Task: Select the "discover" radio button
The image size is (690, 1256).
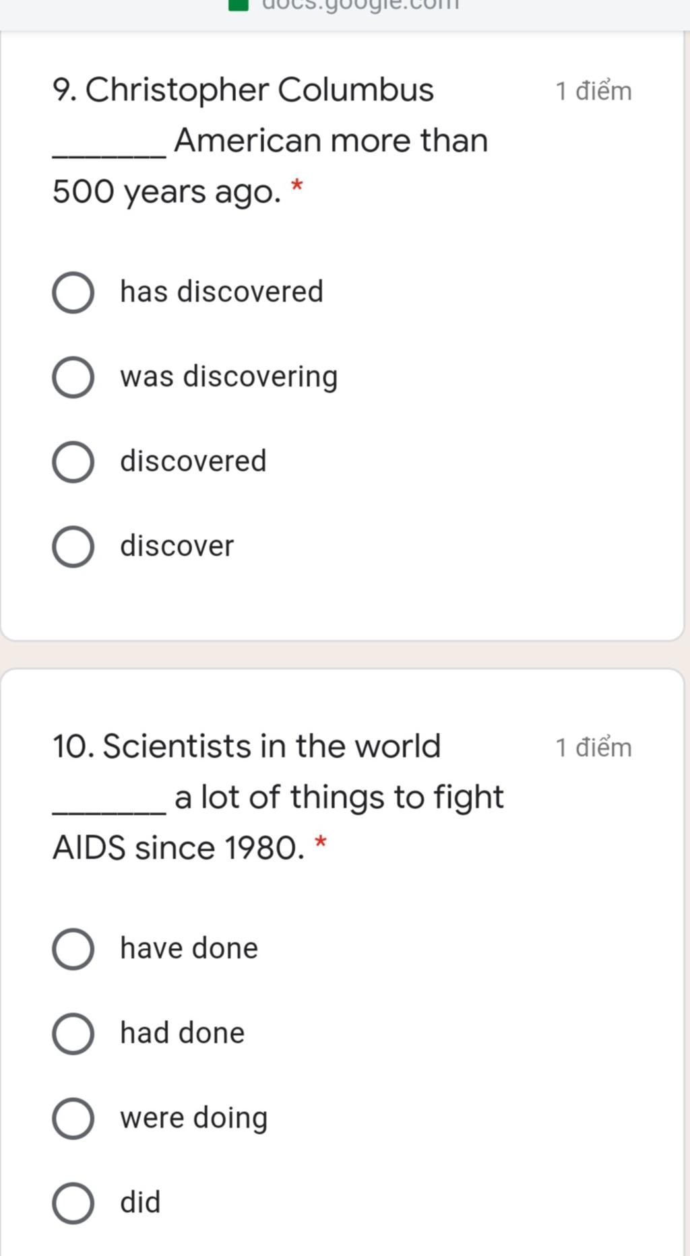Action: click(73, 547)
